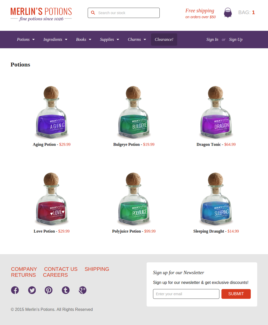This screenshot has width=268, height=325.
Task: View the Polyjuice Potion product thumbnail
Action: coord(134,199)
